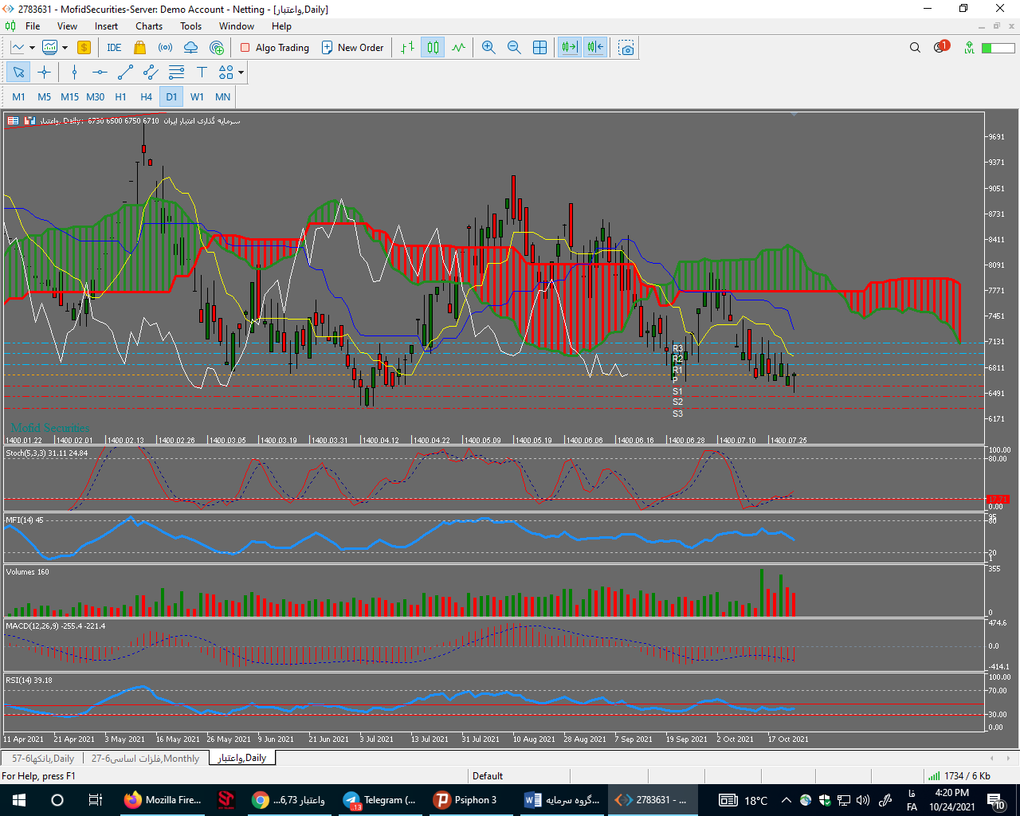Toggle chart auto scroll

570,48
